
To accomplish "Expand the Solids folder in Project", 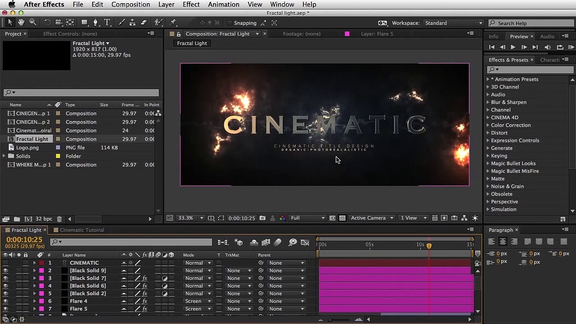I will coord(4,156).
